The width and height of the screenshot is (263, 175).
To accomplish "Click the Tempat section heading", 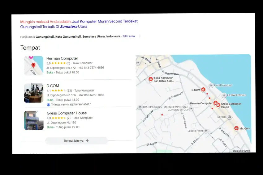I will click(30, 48).
